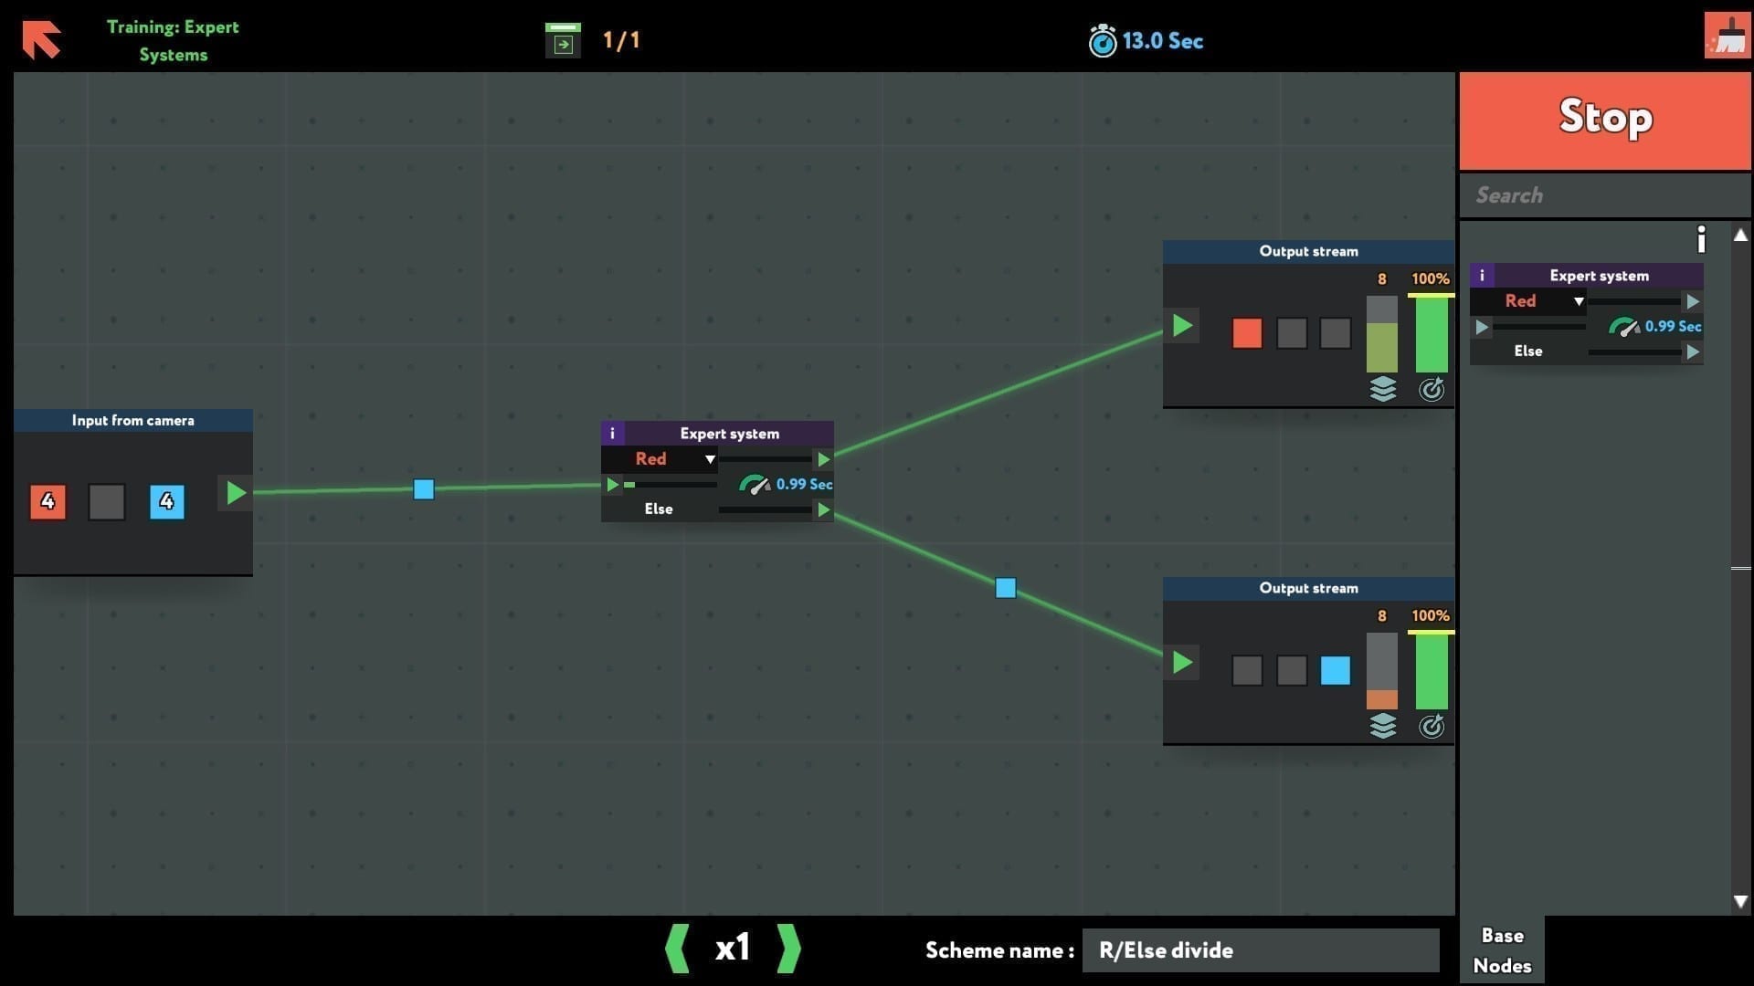Click the speed gauge icon in Expert system
This screenshot has height=986, width=1754.
(754, 485)
